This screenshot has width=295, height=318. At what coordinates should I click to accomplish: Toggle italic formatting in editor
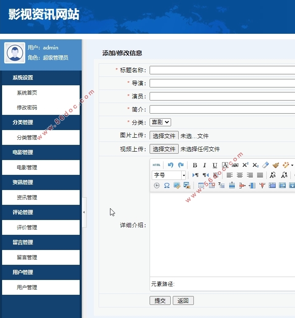pyautogui.click(x=204, y=165)
